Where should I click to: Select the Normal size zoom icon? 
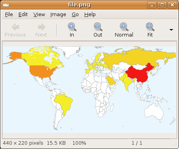(124, 27)
